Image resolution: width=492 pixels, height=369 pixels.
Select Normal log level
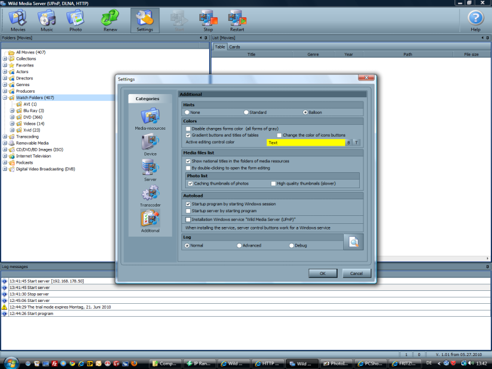187,245
